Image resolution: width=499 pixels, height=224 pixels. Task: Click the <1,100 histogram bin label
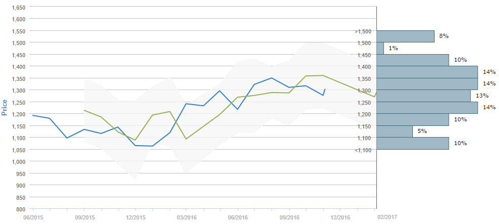(364, 150)
